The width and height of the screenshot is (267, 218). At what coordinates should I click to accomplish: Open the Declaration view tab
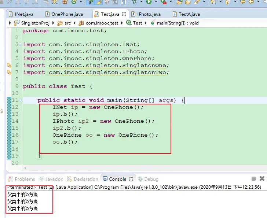click(86, 179)
